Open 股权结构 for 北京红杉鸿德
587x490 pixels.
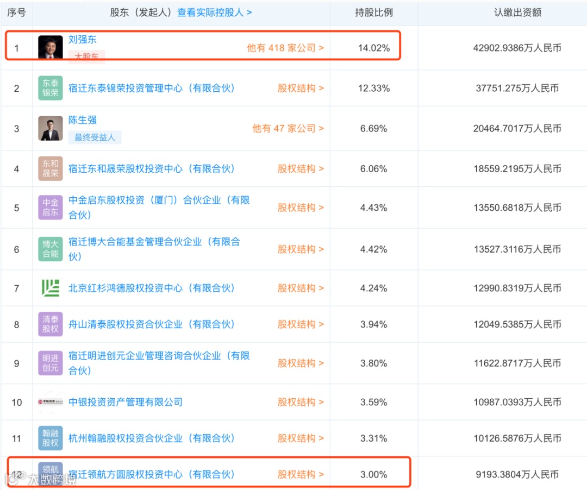point(301,288)
